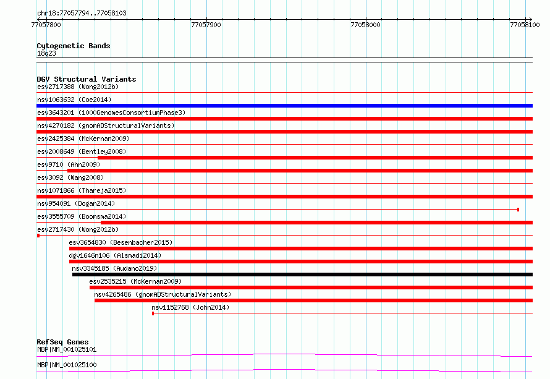
Task: Select the esv2535215 red variant bar
Action: point(311,287)
